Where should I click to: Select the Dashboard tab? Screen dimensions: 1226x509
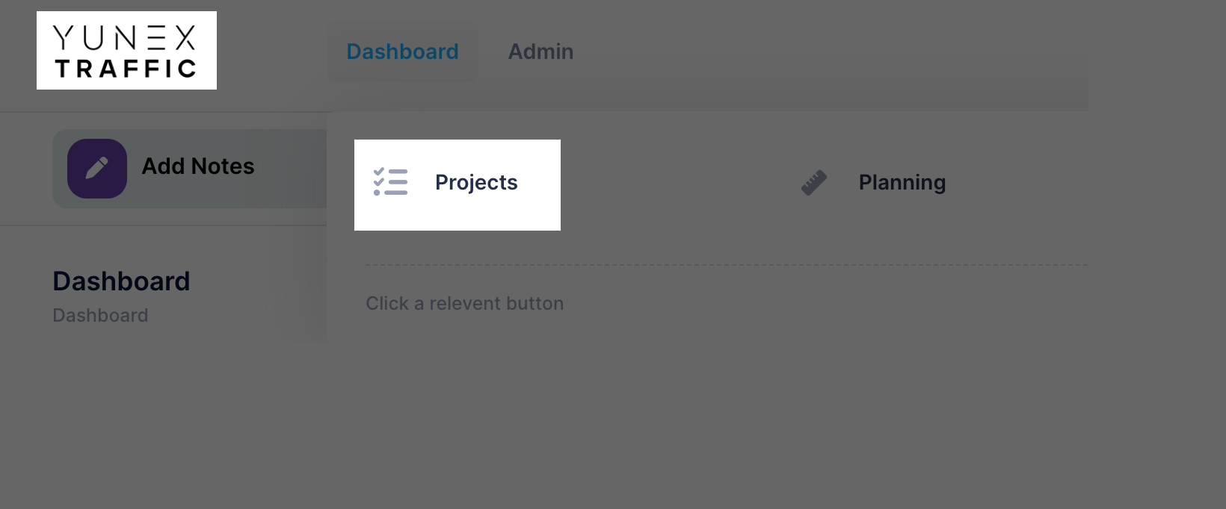point(402,51)
